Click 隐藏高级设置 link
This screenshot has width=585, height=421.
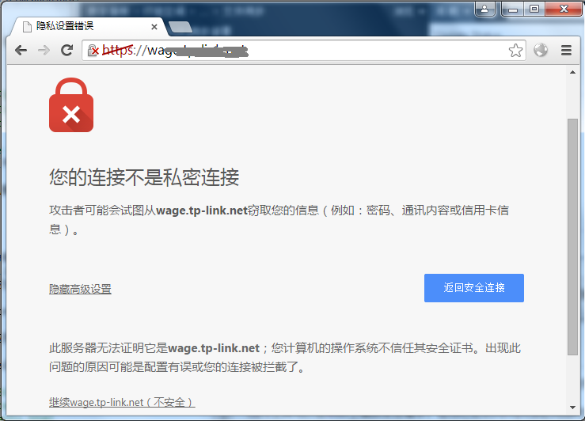pyautogui.click(x=80, y=289)
